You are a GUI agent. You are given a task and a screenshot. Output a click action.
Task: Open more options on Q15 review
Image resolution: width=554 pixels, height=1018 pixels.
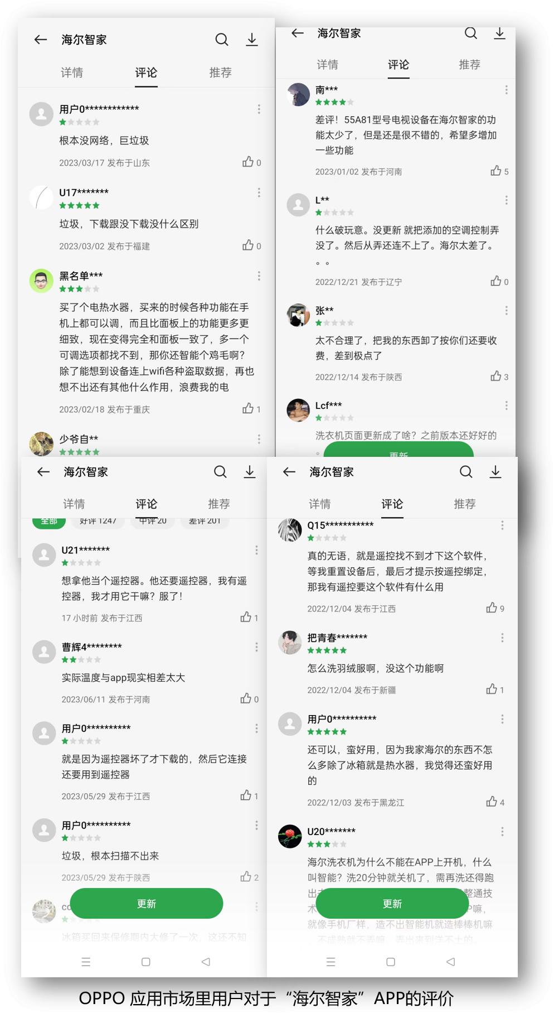pyautogui.click(x=502, y=525)
